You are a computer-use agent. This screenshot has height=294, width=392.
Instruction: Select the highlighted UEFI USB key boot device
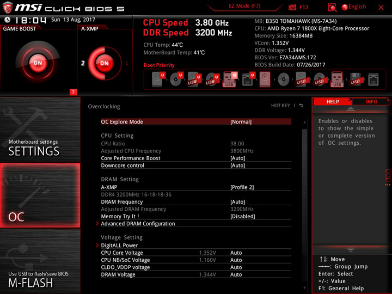tap(230, 79)
